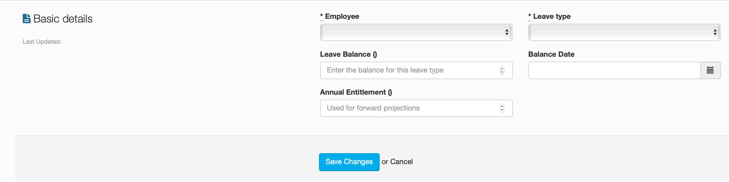Click into the Balance Date text field
Image resolution: width=729 pixels, height=182 pixels.
point(614,70)
